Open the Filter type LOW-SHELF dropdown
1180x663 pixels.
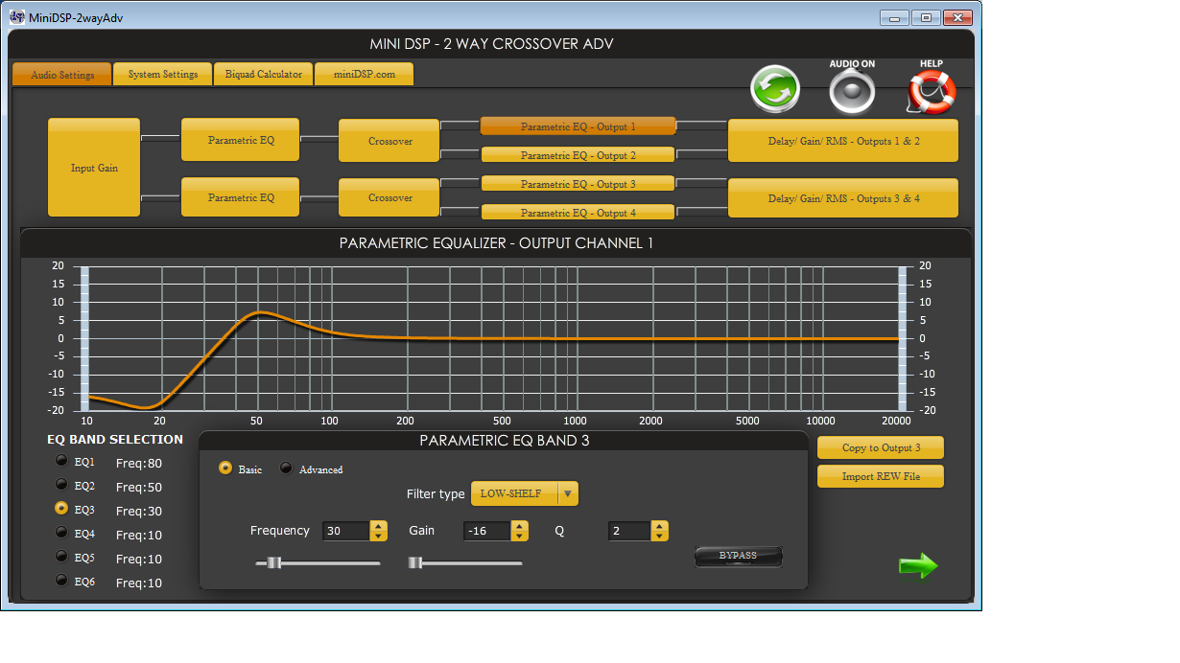pos(525,493)
